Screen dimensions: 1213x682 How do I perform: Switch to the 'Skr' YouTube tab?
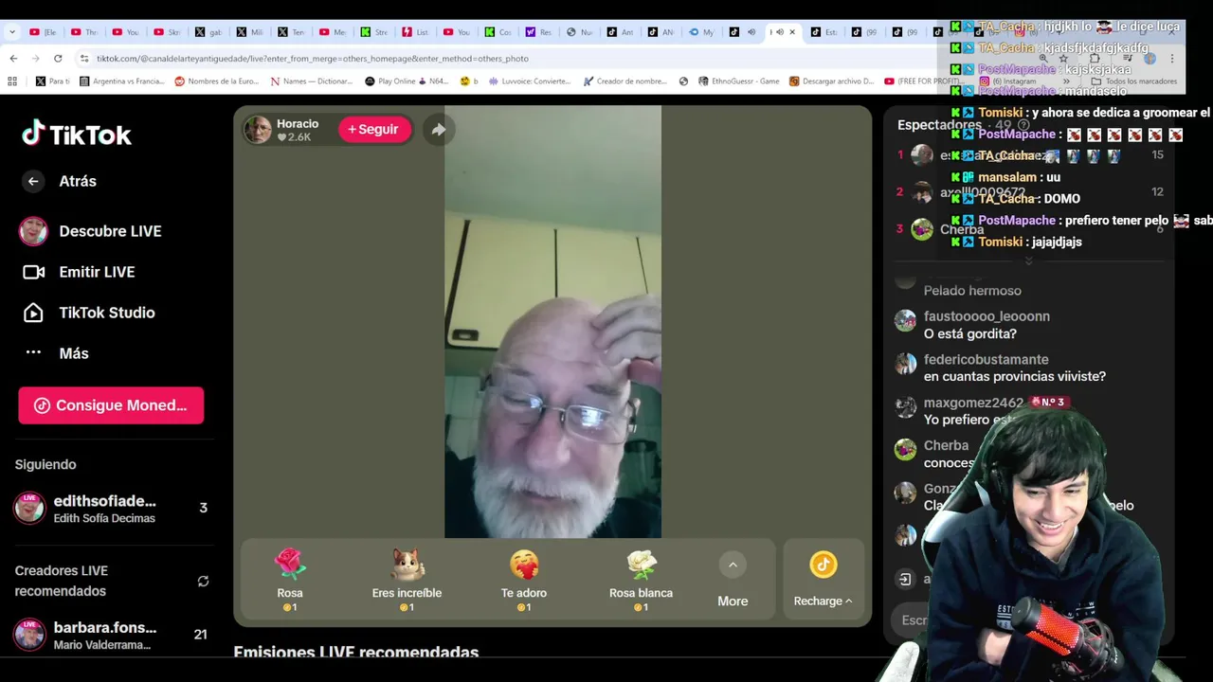[x=167, y=32]
